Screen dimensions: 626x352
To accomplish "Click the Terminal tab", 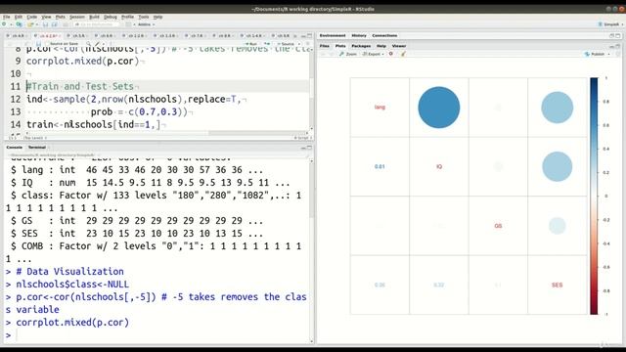I will 37,148.
